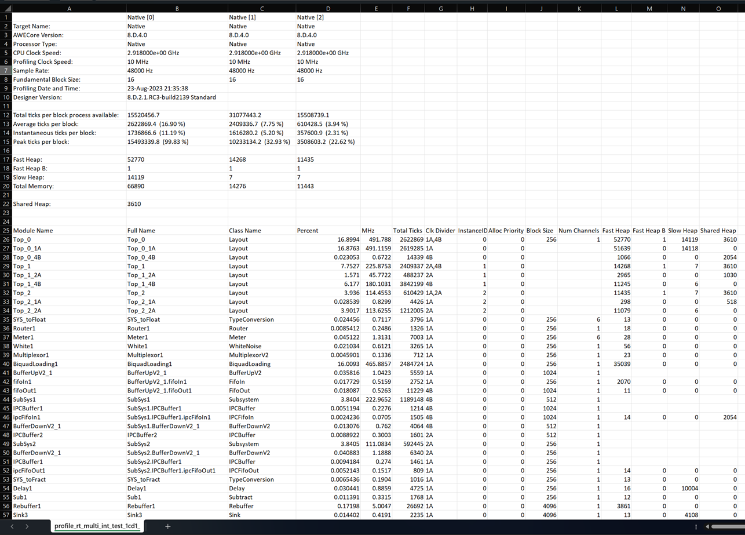The height and width of the screenshot is (535, 745).
Task: Click the next sheet navigation arrow
Action: click(x=27, y=526)
